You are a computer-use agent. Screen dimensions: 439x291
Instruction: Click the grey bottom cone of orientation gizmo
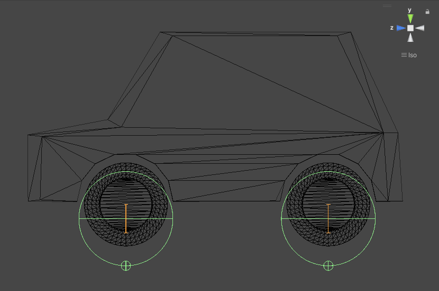(x=410, y=38)
